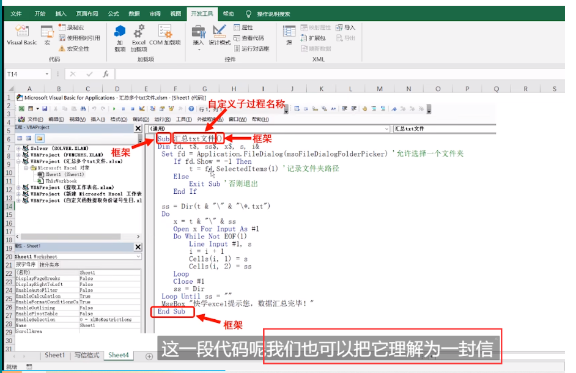Screen dimensions: 576x373
Task: Click the View Microsoft Excel icon in VBA toolbar
Action: (x=21, y=109)
